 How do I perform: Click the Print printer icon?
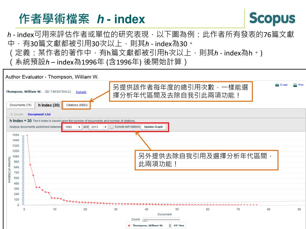tap(295, 85)
